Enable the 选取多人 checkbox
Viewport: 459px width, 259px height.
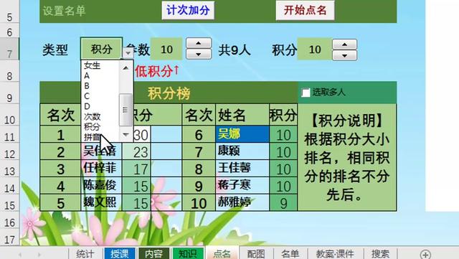[306, 93]
